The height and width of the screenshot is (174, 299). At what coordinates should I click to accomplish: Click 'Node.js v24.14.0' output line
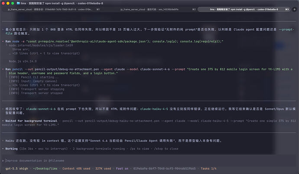(x=23, y=61)
